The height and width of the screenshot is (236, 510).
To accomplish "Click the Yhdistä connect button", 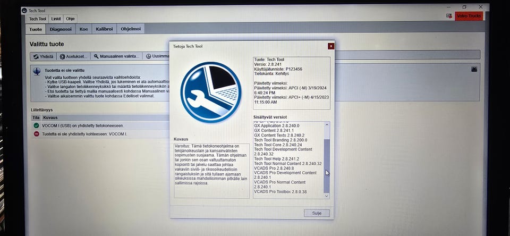I will point(43,56).
